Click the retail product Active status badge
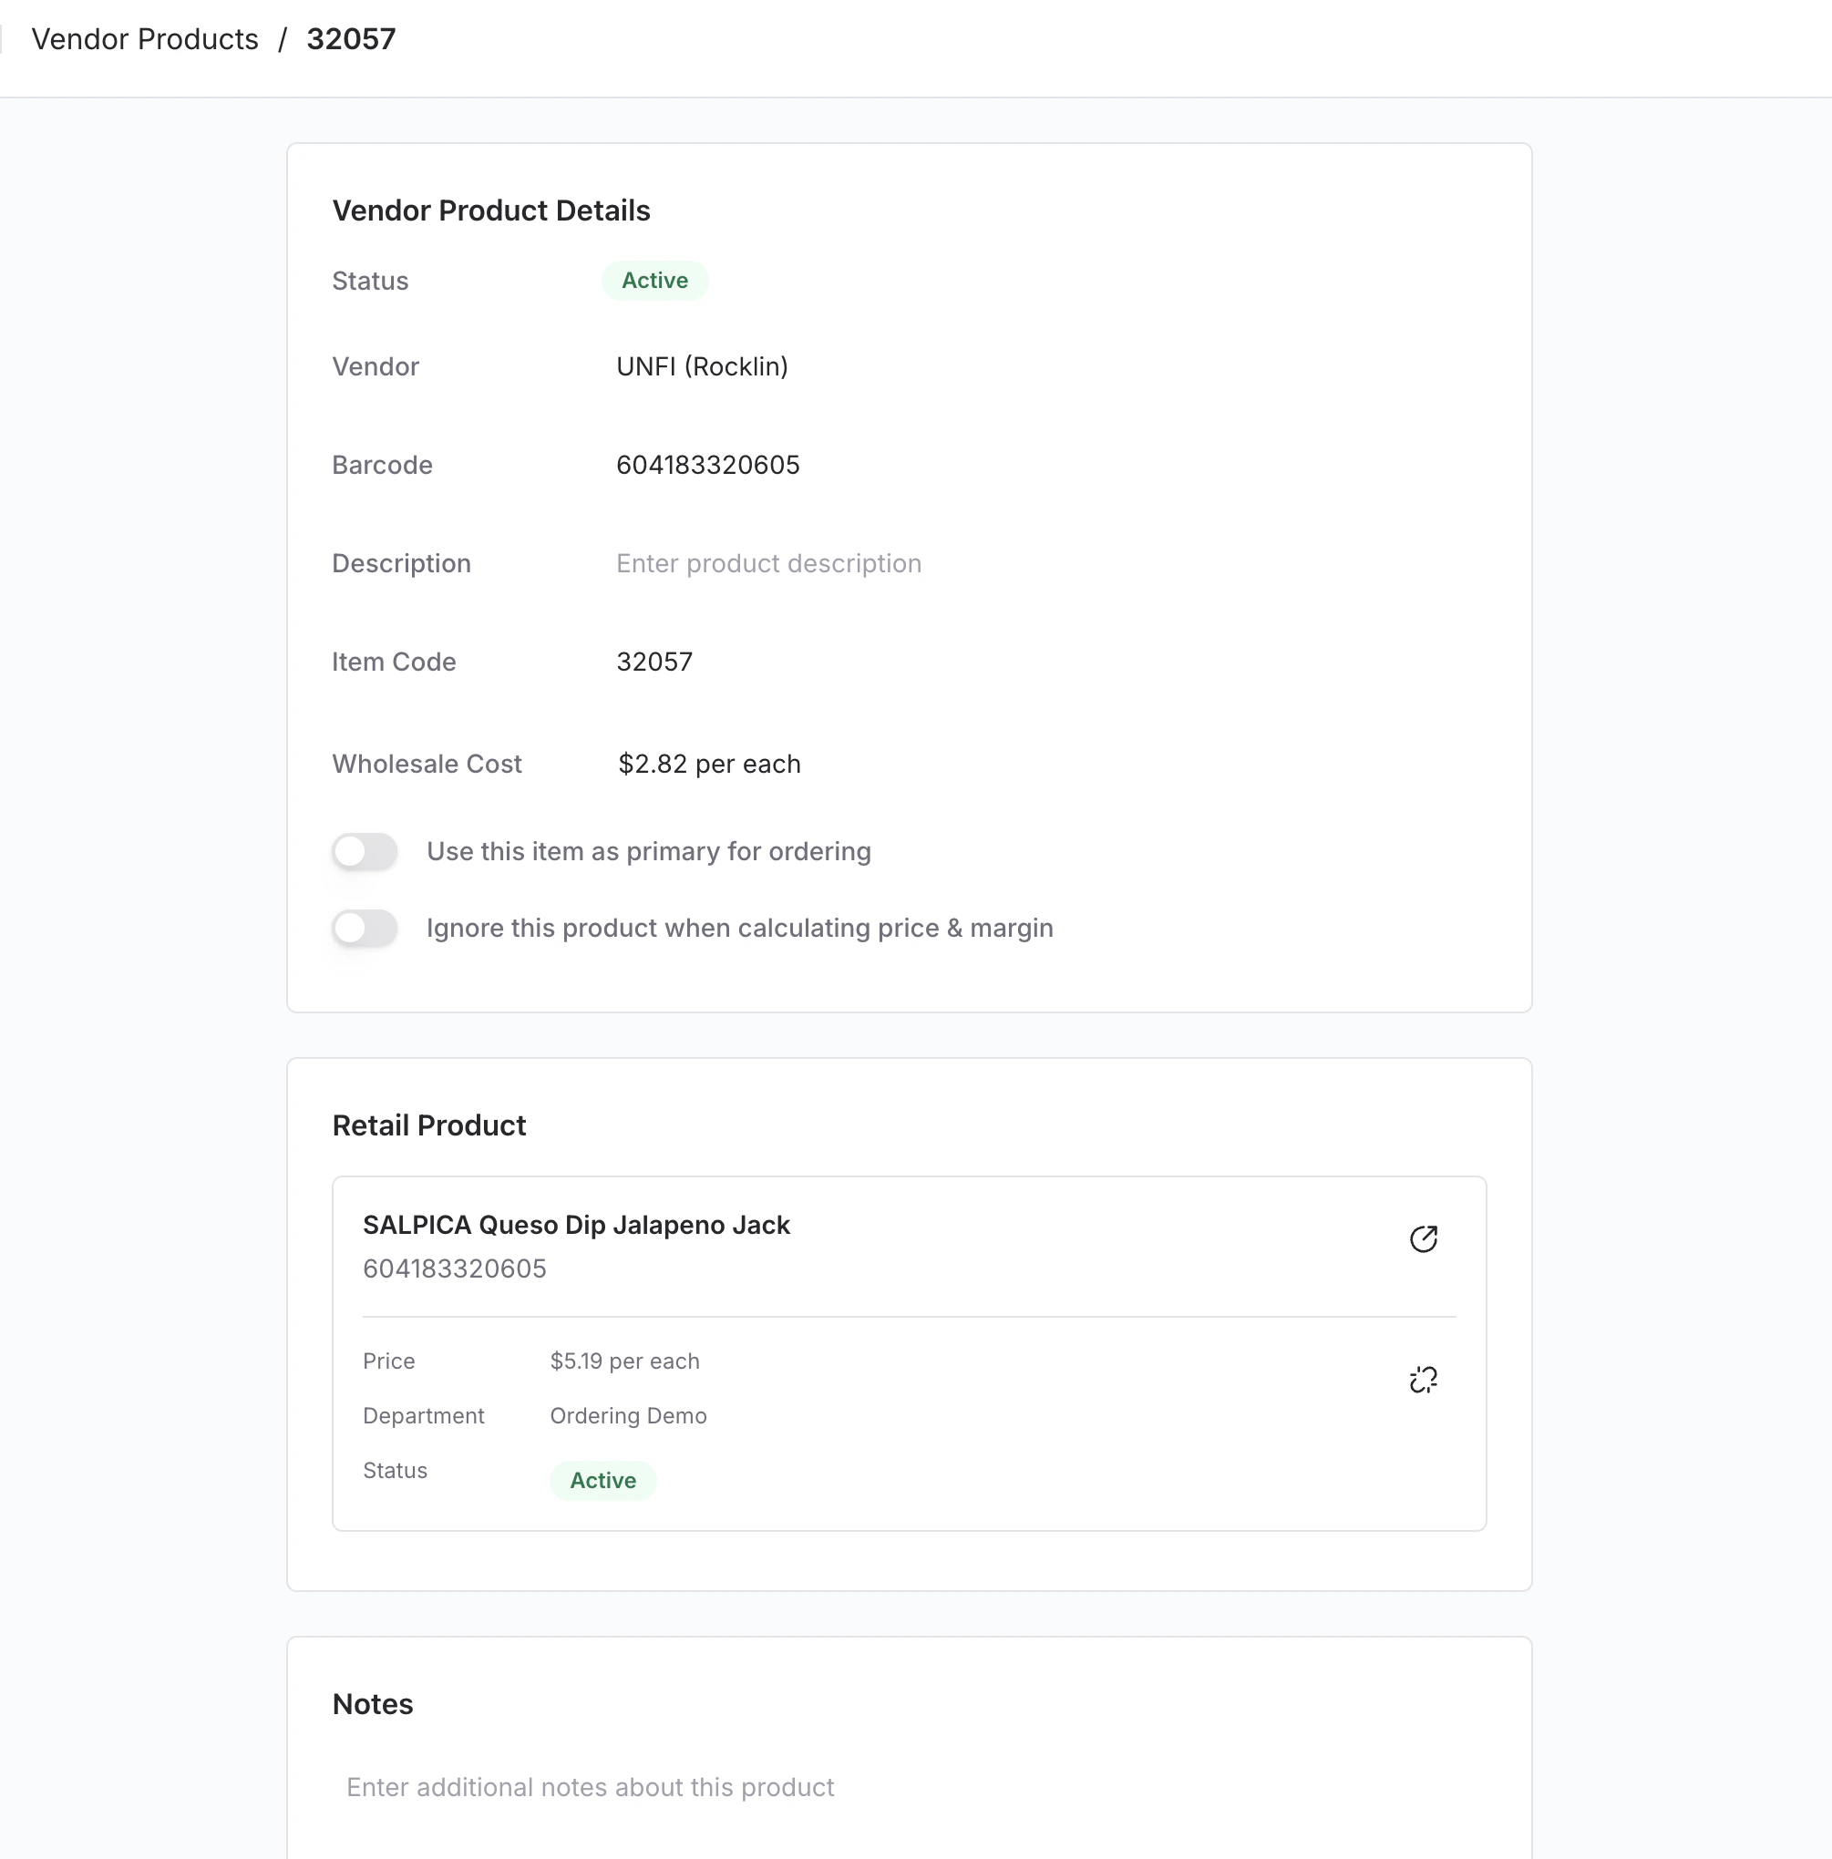This screenshot has width=1832, height=1859. [602, 1480]
